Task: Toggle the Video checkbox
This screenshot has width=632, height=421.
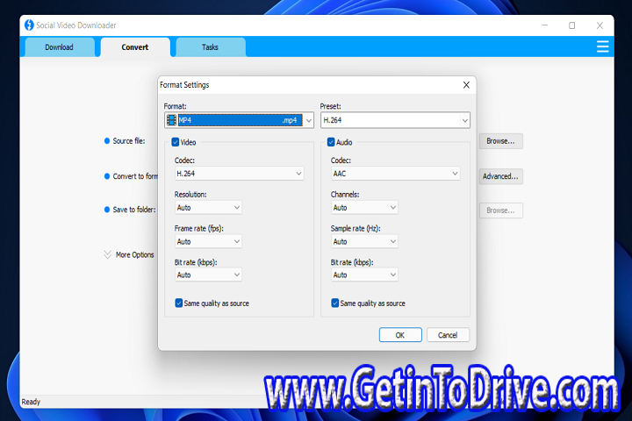Action: pyautogui.click(x=176, y=142)
